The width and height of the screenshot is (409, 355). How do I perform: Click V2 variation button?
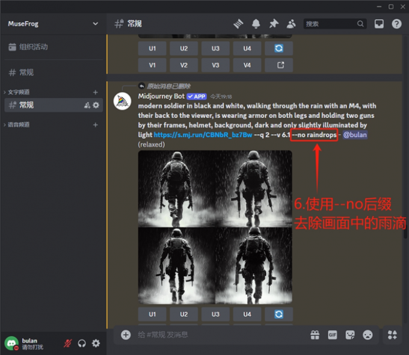point(184,65)
